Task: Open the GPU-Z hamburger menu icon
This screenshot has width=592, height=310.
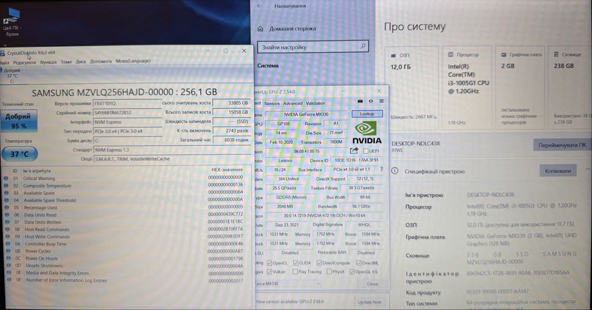Action: click(381, 101)
